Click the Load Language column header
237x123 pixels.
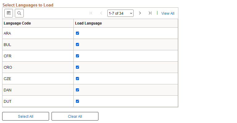[88, 23]
